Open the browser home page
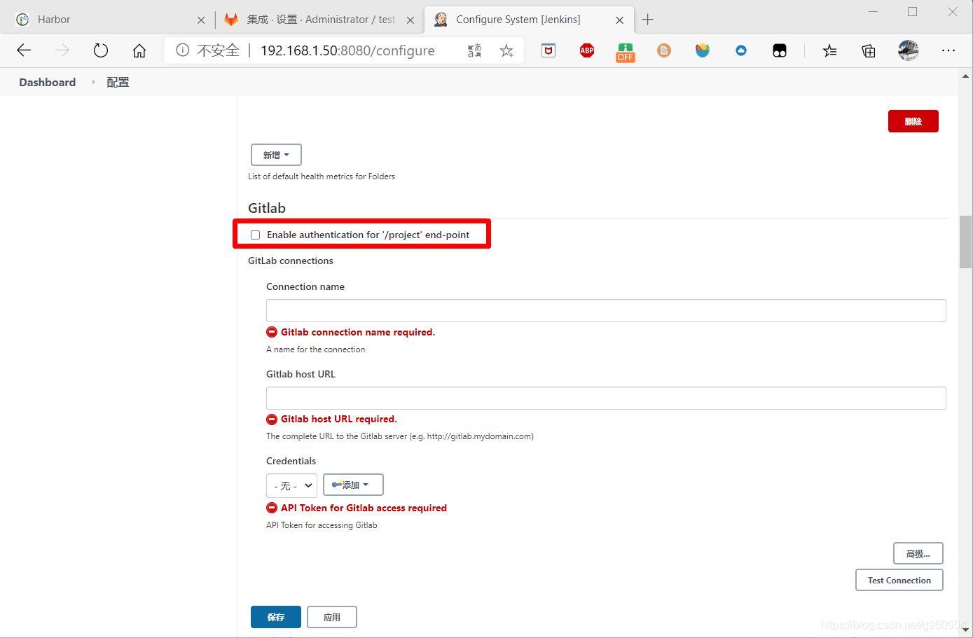973x638 pixels. [x=139, y=50]
